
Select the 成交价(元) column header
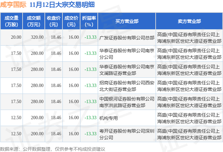(x=71, y=21)
